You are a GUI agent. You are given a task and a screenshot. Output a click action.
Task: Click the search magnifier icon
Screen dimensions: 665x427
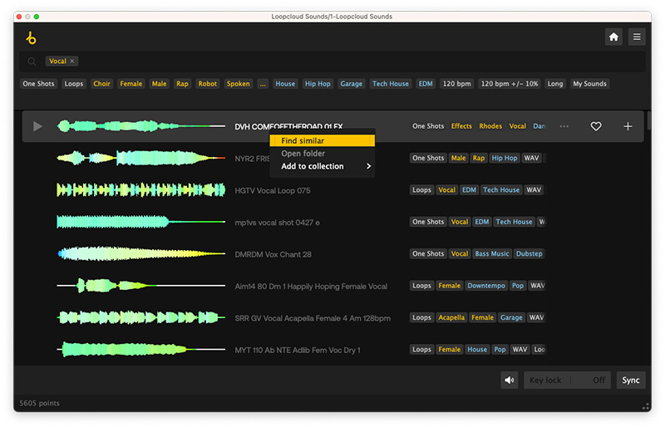(32, 61)
